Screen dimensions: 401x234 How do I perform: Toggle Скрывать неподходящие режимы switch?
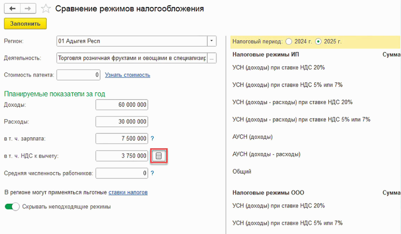(x=12, y=207)
